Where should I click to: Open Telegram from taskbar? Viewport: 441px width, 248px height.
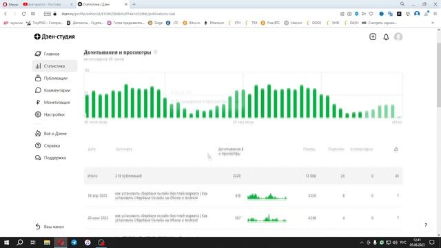(x=74, y=242)
